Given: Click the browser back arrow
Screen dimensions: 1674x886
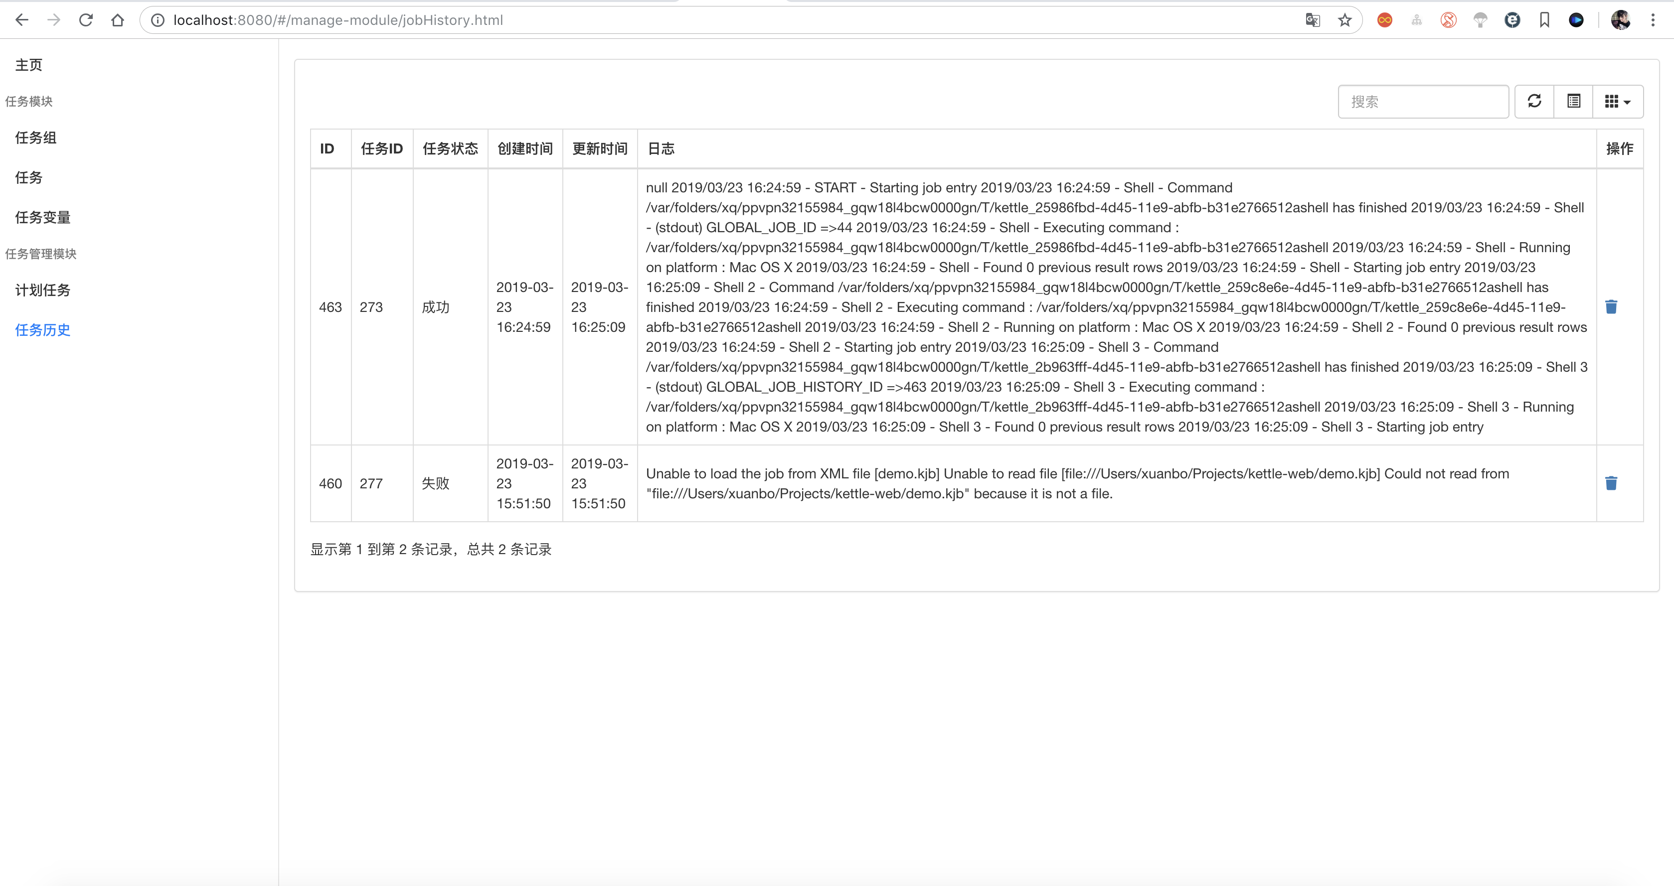Looking at the screenshot, I should tap(22, 20).
